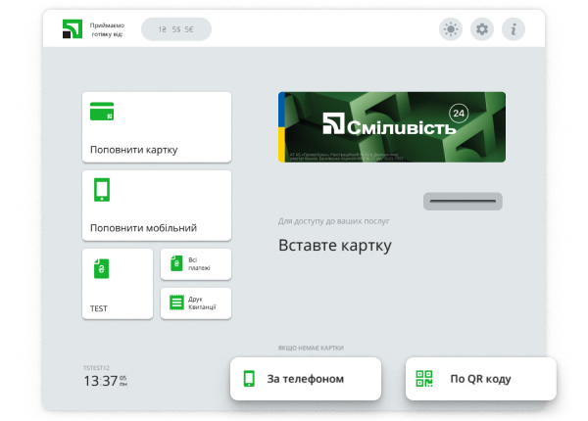Click the За телефоном label
Viewport: 588px width, 421px height.
click(305, 379)
